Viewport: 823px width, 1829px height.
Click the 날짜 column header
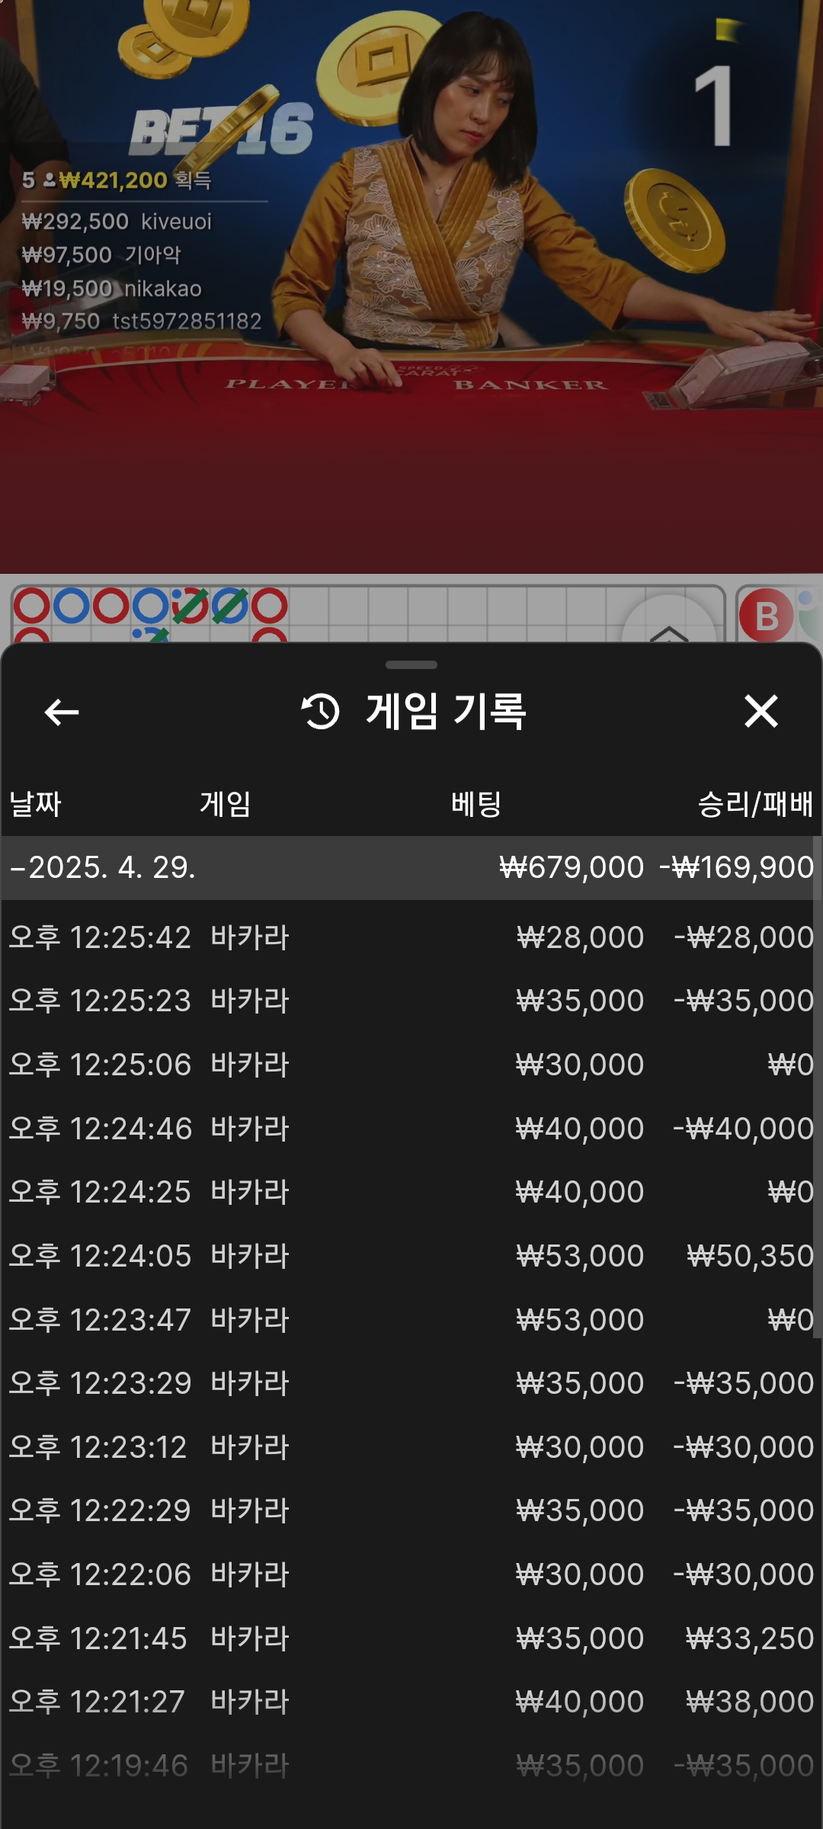tap(35, 804)
